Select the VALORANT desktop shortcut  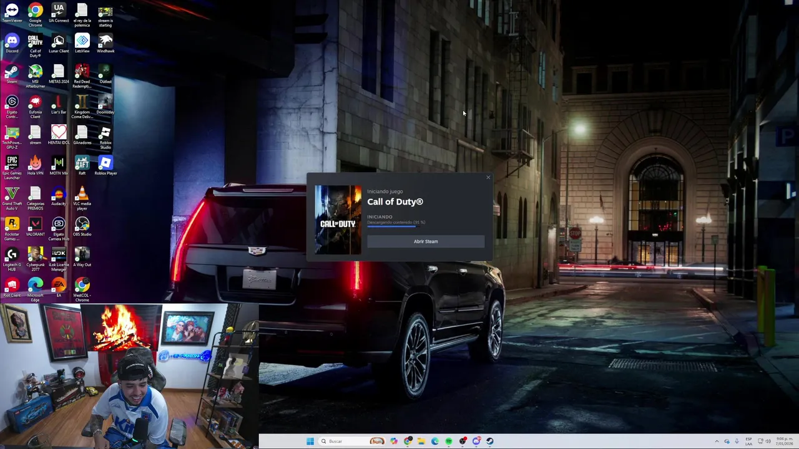pyautogui.click(x=35, y=226)
